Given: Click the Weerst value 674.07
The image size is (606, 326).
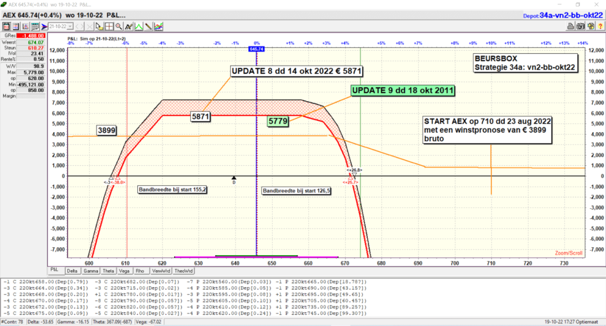Looking at the screenshot, I should point(31,42).
